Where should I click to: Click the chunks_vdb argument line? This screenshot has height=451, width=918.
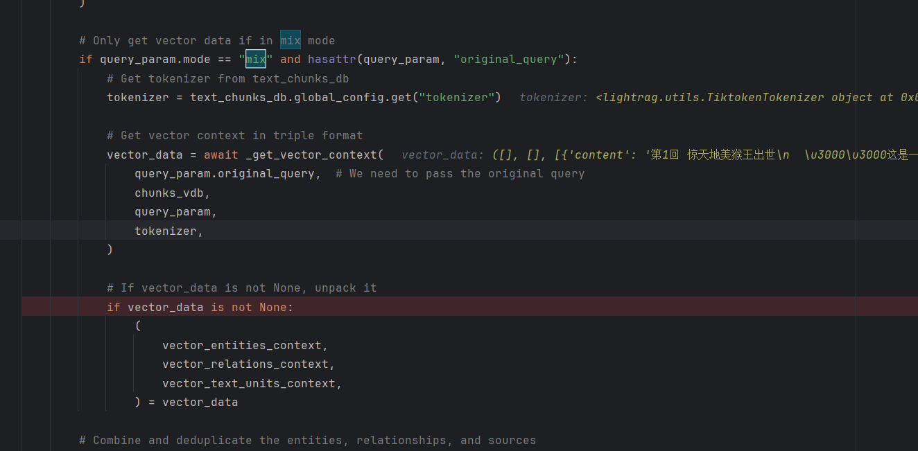[x=172, y=193]
